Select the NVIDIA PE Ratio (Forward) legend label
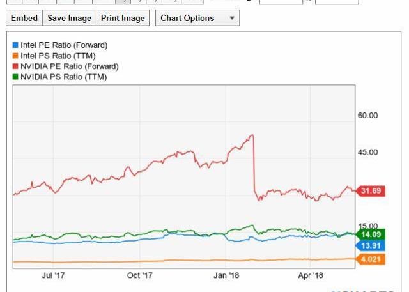The image size is (409, 292). point(69,66)
